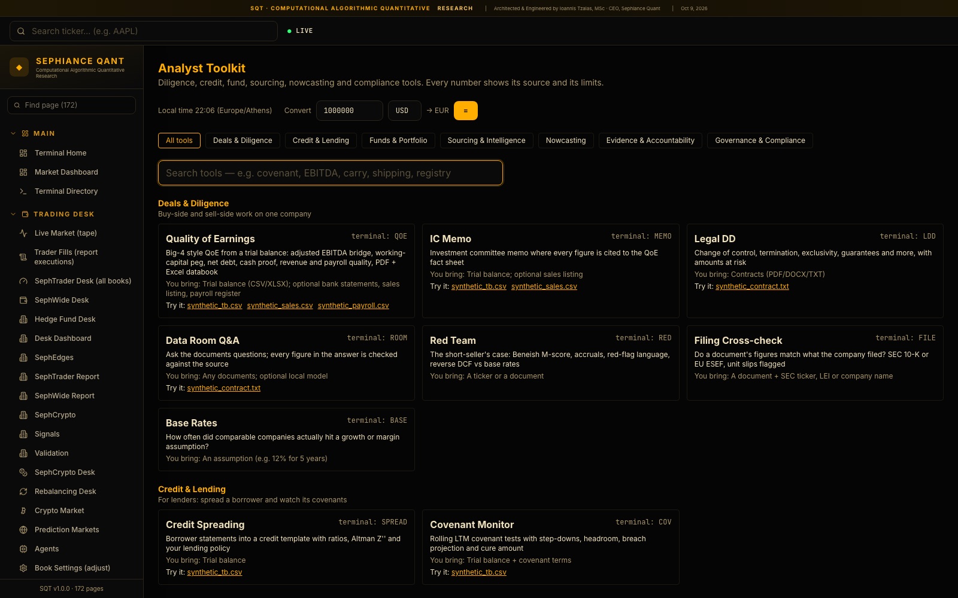Screen dimensions: 958x598
Task: Focus the Search ticker input field
Action: (x=144, y=31)
